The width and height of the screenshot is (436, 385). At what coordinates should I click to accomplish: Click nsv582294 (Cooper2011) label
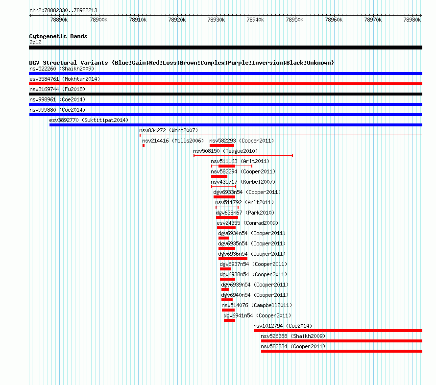243,171
